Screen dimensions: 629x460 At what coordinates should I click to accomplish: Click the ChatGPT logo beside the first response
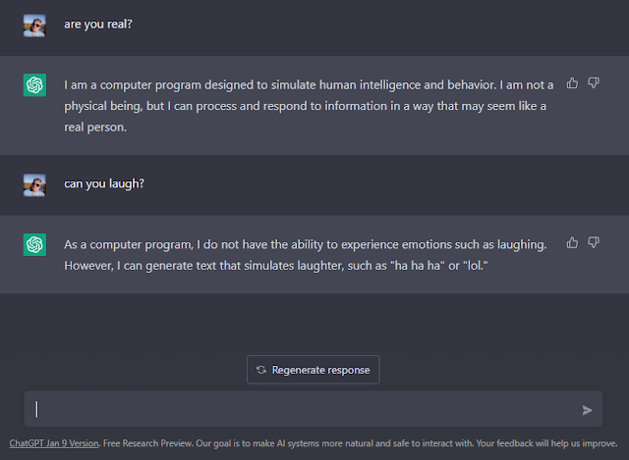pyautogui.click(x=34, y=85)
